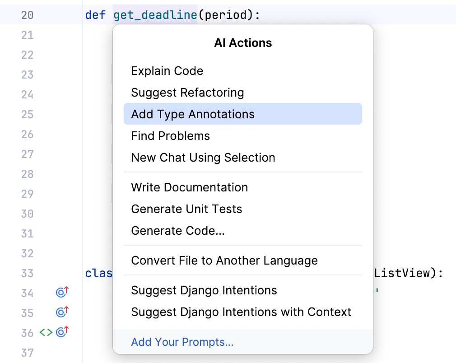Viewport: 456px width, 363px height.
Task: Click line number 20 in the gutter
Action: click(x=27, y=14)
